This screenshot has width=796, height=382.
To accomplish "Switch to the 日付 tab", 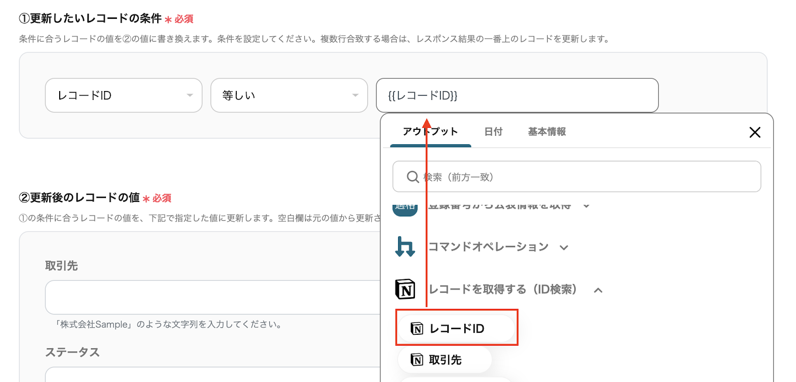I will 494,132.
